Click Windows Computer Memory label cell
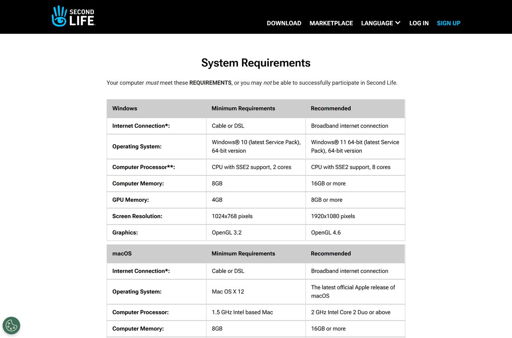Image resolution: width=512 pixels, height=338 pixels. pos(157,184)
